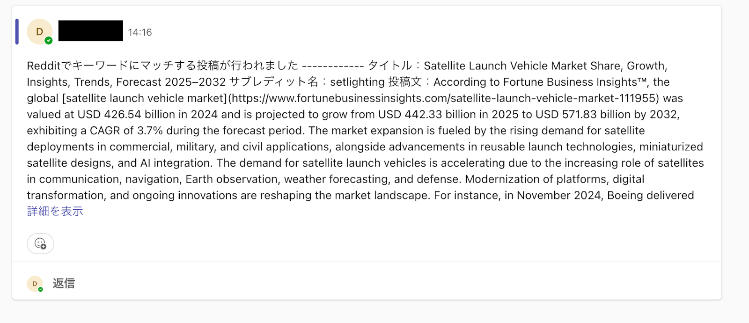The width and height of the screenshot is (749, 323).
Task: Click the redacted sender name
Action: 91,31
